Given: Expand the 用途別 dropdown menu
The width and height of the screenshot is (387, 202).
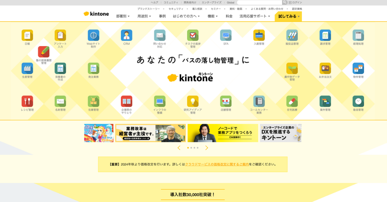Looking at the screenshot, I should [x=144, y=16].
